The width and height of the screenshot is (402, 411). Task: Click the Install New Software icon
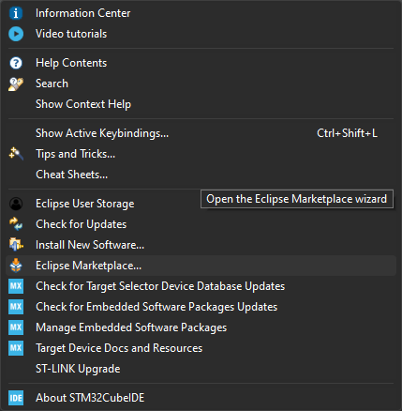click(x=16, y=245)
